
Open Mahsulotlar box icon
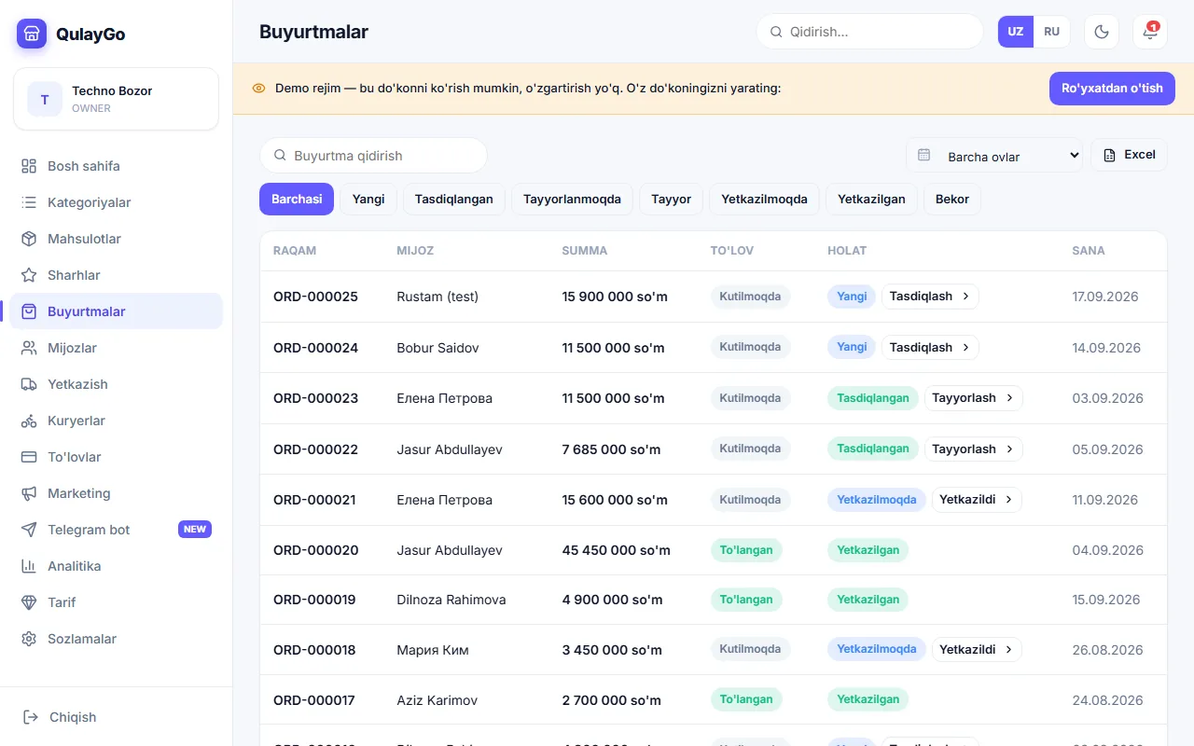[x=29, y=239]
